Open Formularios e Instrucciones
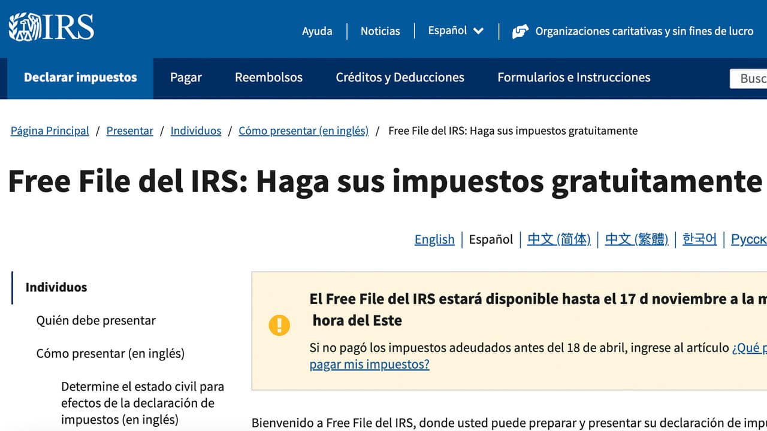 [573, 77]
